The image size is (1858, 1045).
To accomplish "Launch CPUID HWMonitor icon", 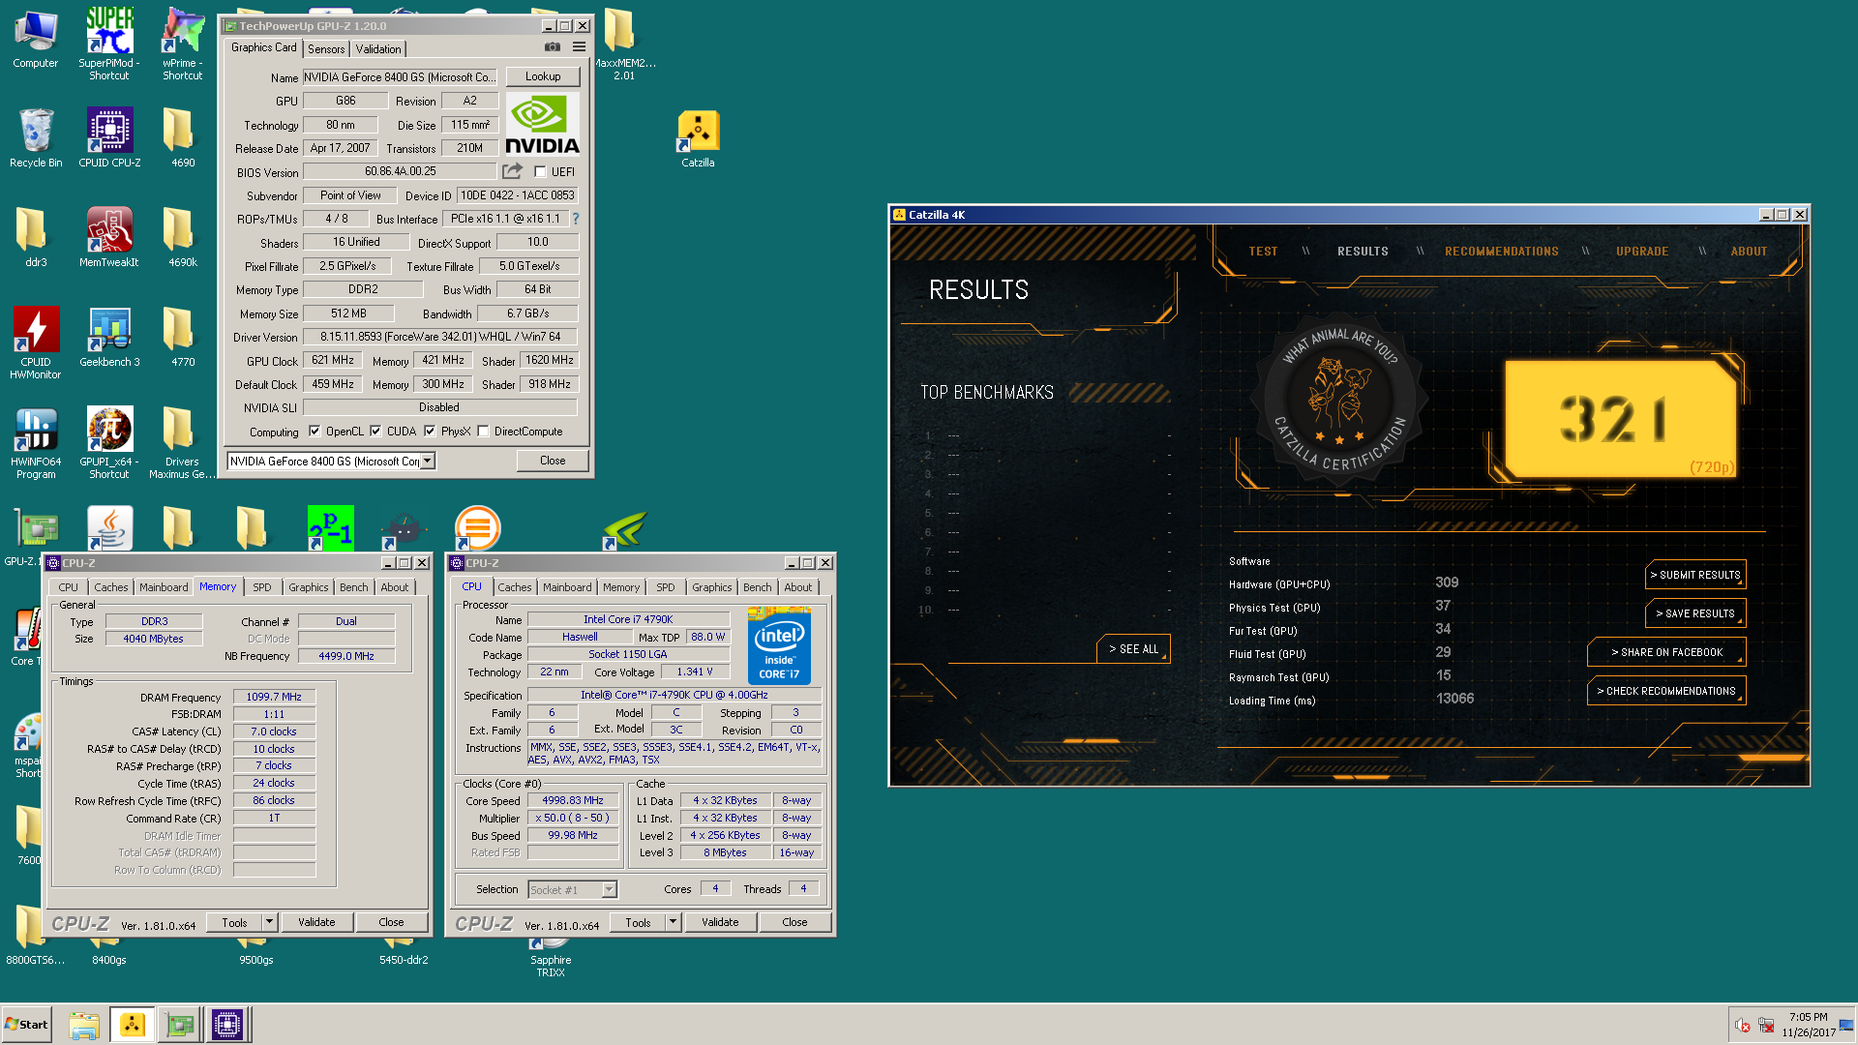I will [36, 343].
